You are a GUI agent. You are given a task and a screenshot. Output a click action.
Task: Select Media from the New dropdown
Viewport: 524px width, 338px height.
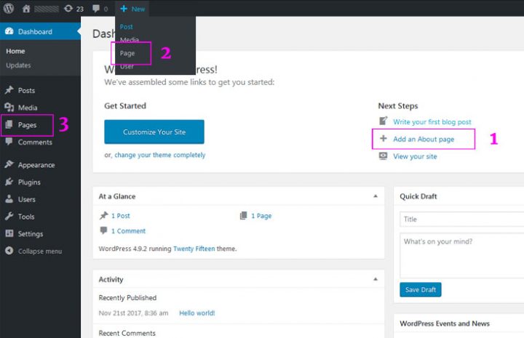pyautogui.click(x=130, y=40)
